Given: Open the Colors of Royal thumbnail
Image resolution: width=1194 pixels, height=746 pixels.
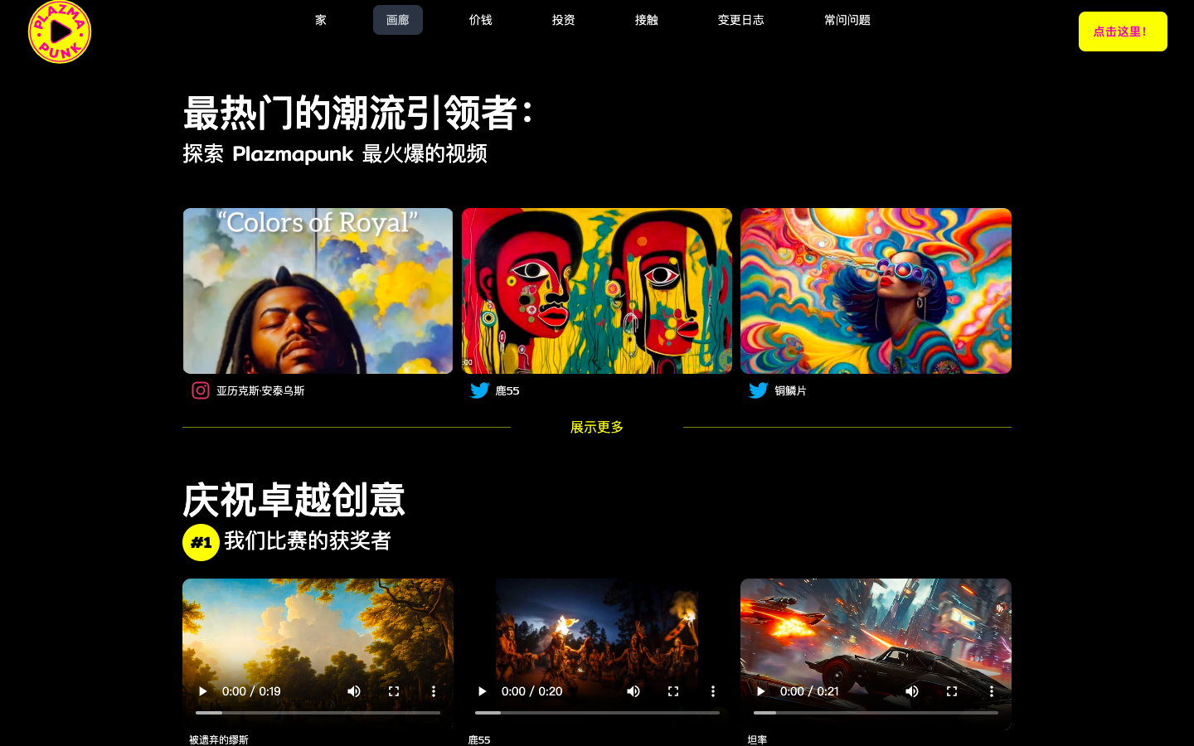Looking at the screenshot, I should pyautogui.click(x=318, y=291).
